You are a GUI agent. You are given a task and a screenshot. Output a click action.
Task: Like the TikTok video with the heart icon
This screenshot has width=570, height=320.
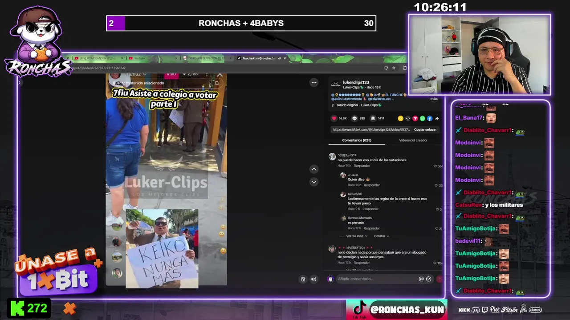coord(334,118)
